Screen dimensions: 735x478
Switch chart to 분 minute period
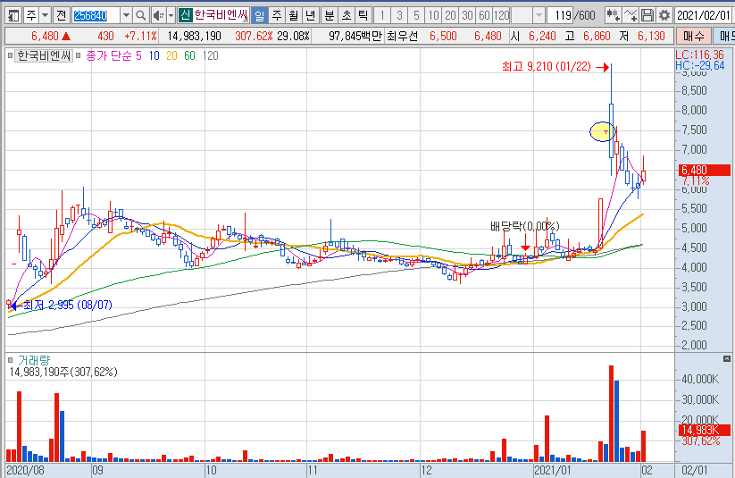click(x=329, y=15)
